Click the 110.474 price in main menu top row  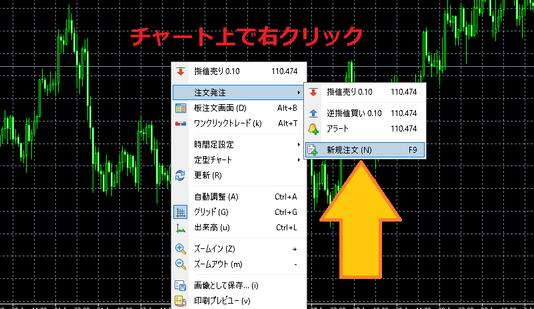coord(285,71)
